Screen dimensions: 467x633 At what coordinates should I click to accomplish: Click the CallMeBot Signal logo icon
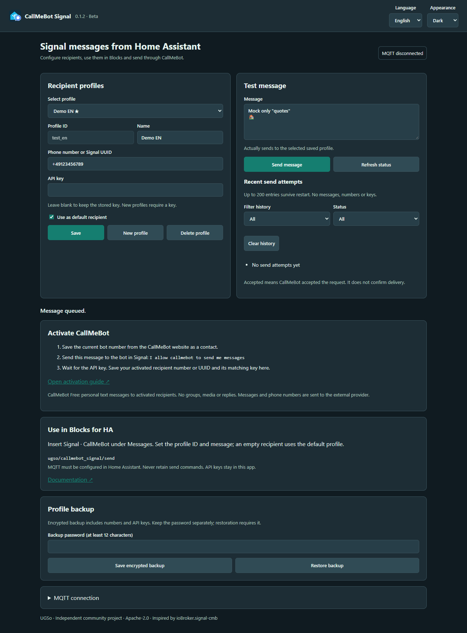pos(15,16)
